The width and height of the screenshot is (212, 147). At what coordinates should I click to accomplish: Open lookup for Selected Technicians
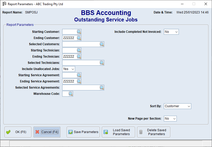point(102,63)
